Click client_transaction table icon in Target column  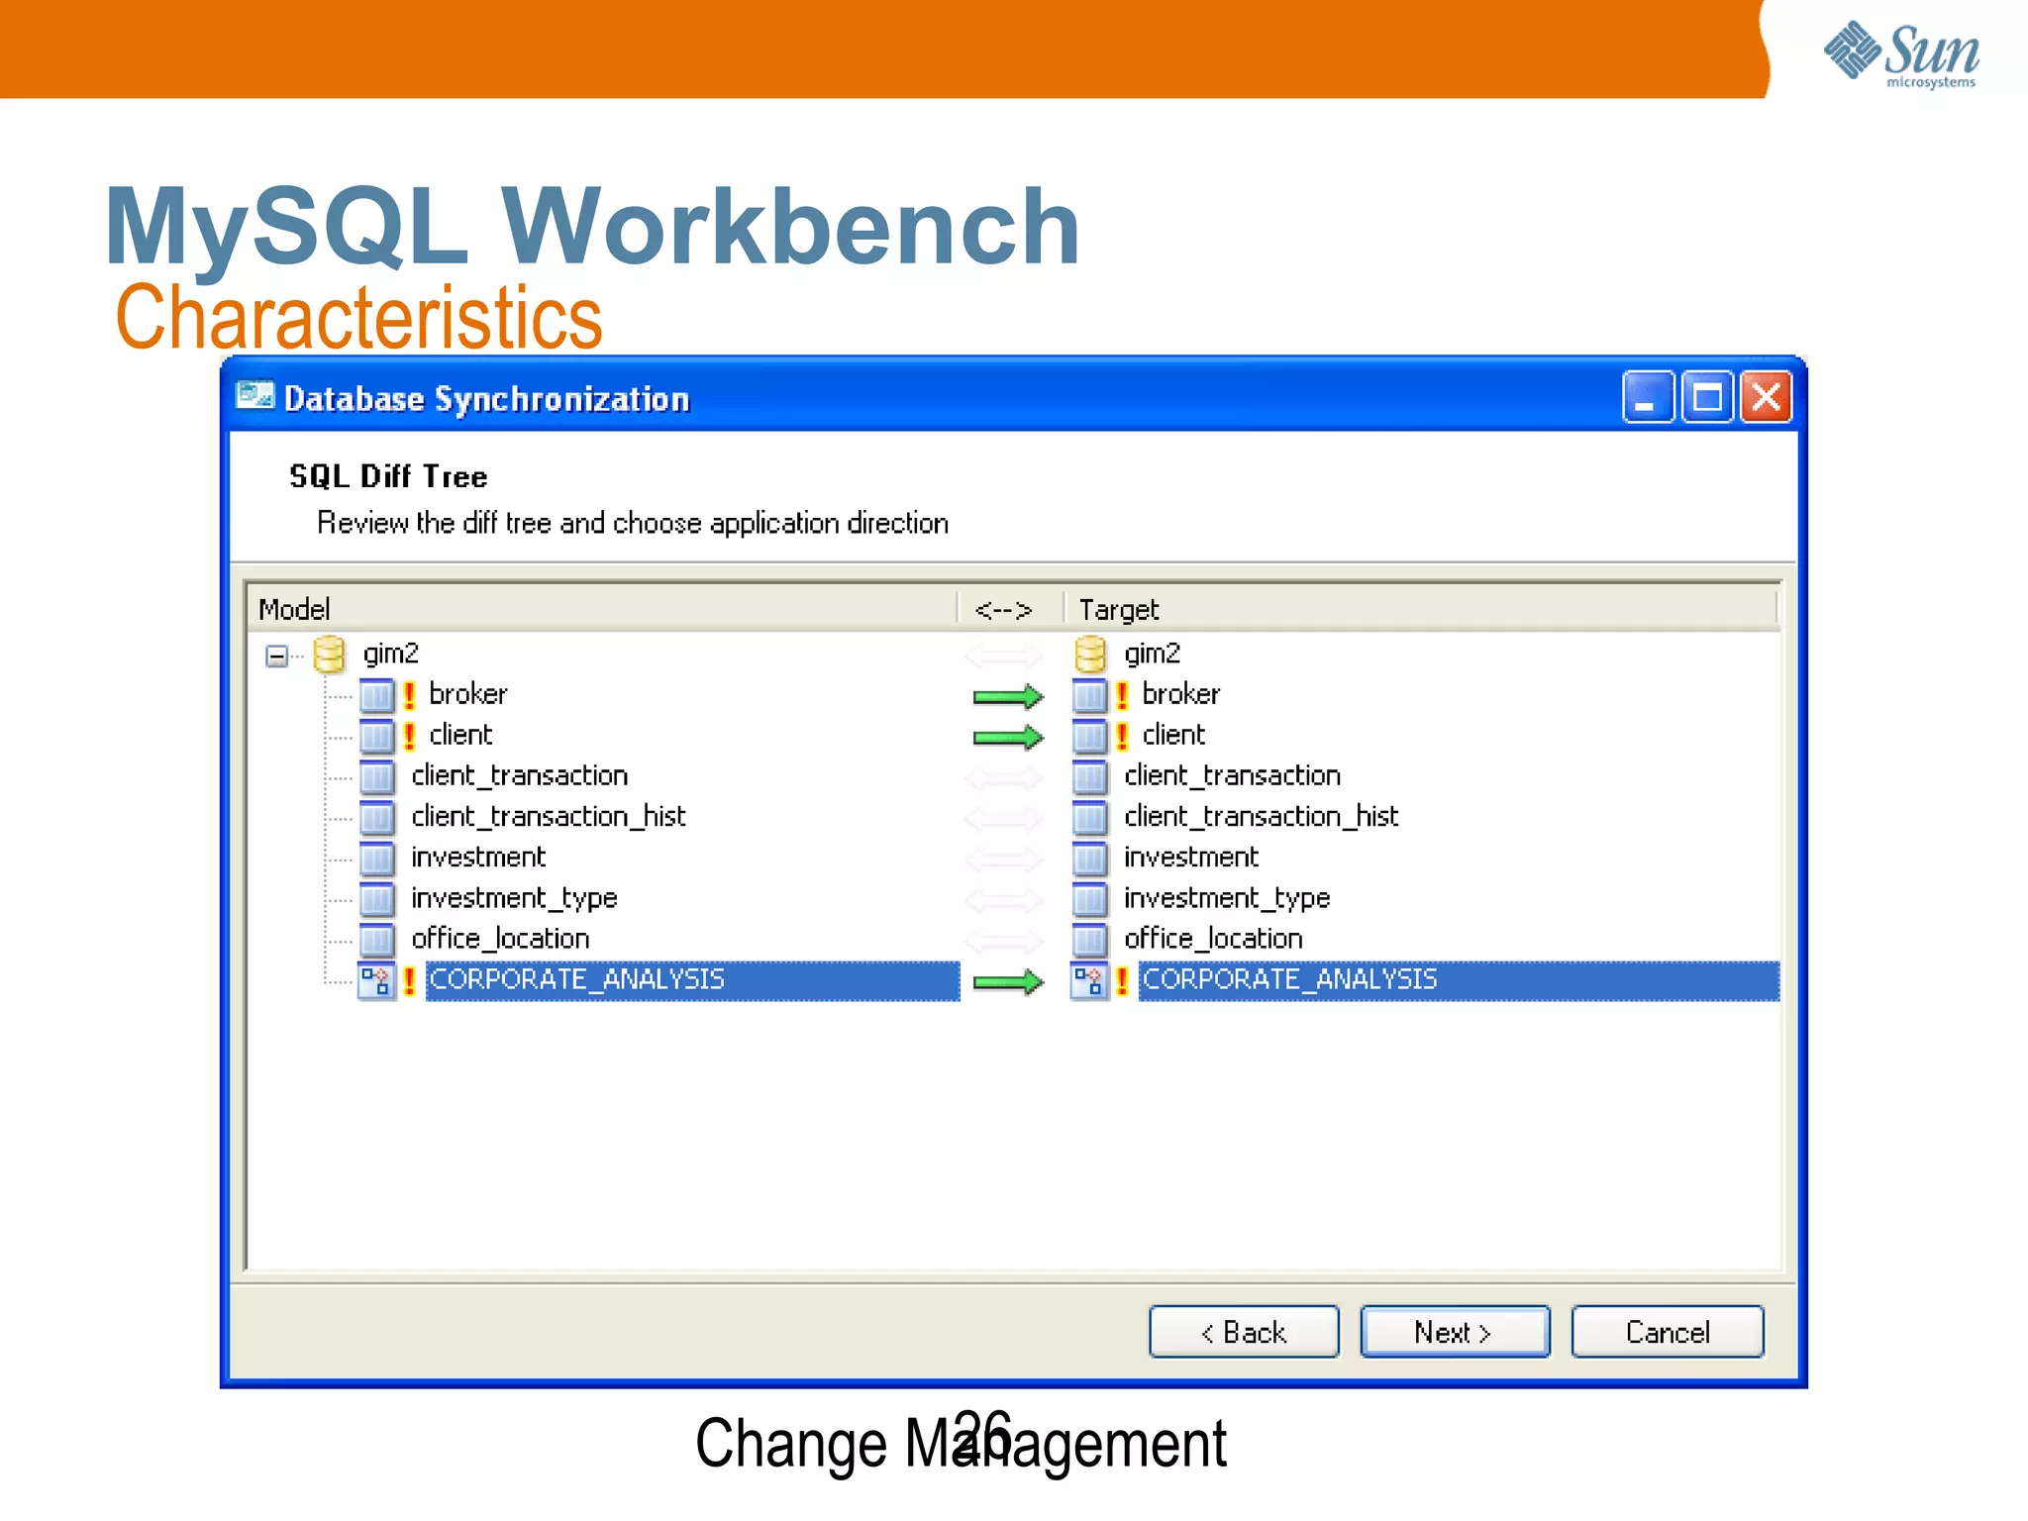pos(1089,777)
